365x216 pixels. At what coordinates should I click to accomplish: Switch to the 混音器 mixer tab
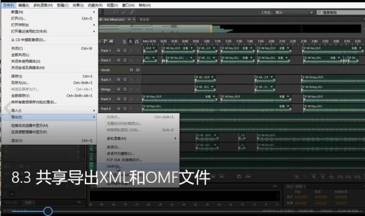pyautogui.click(x=144, y=19)
